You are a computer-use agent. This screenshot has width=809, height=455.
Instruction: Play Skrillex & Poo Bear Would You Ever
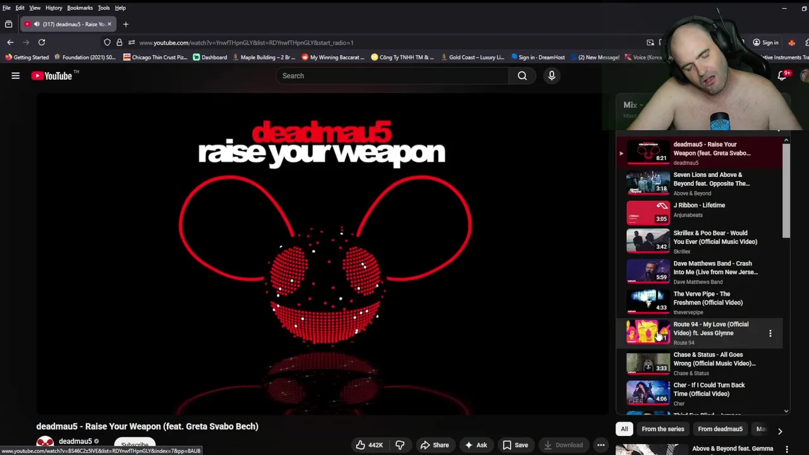point(700,241)
